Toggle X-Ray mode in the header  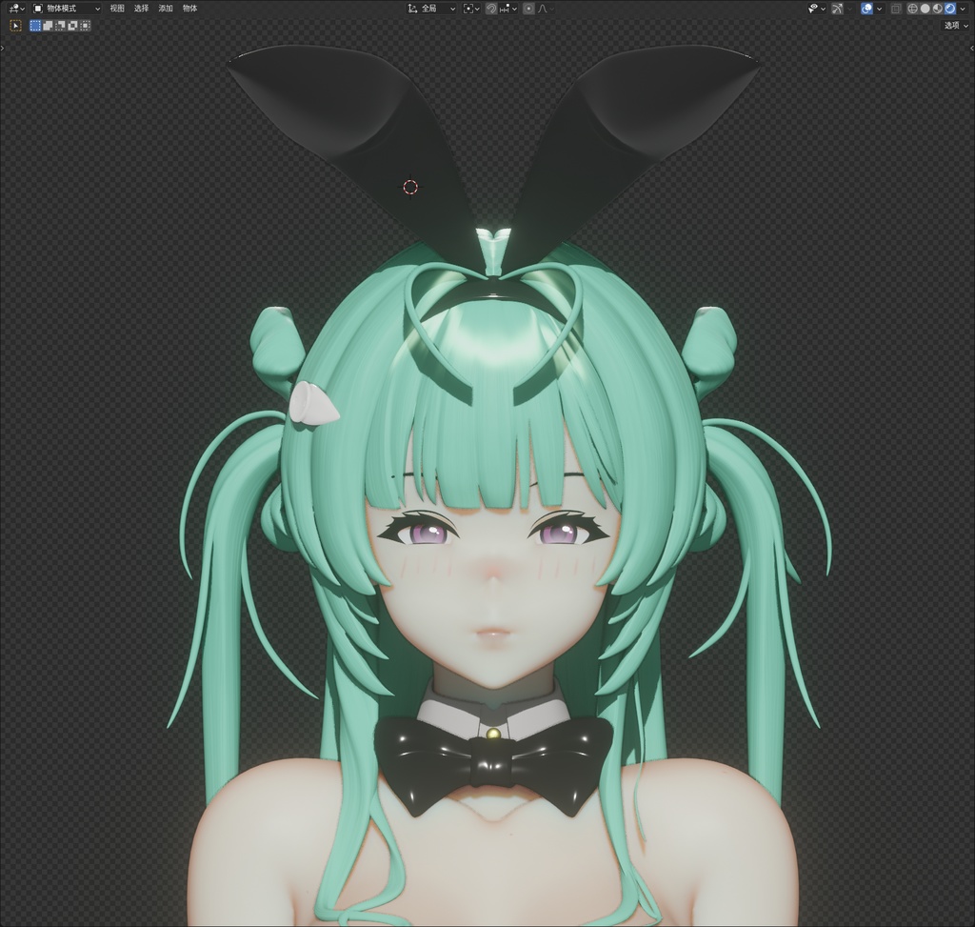pyautogui.click(x=896, y=9)
